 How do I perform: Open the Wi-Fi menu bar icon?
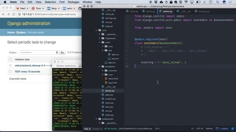point(186,2)
